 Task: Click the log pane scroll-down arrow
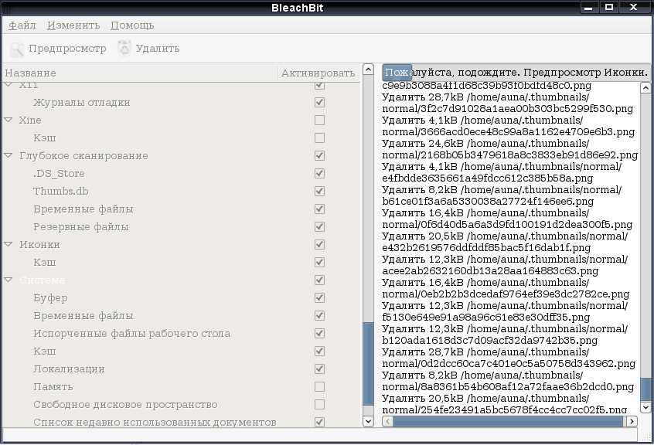point(645,407)
